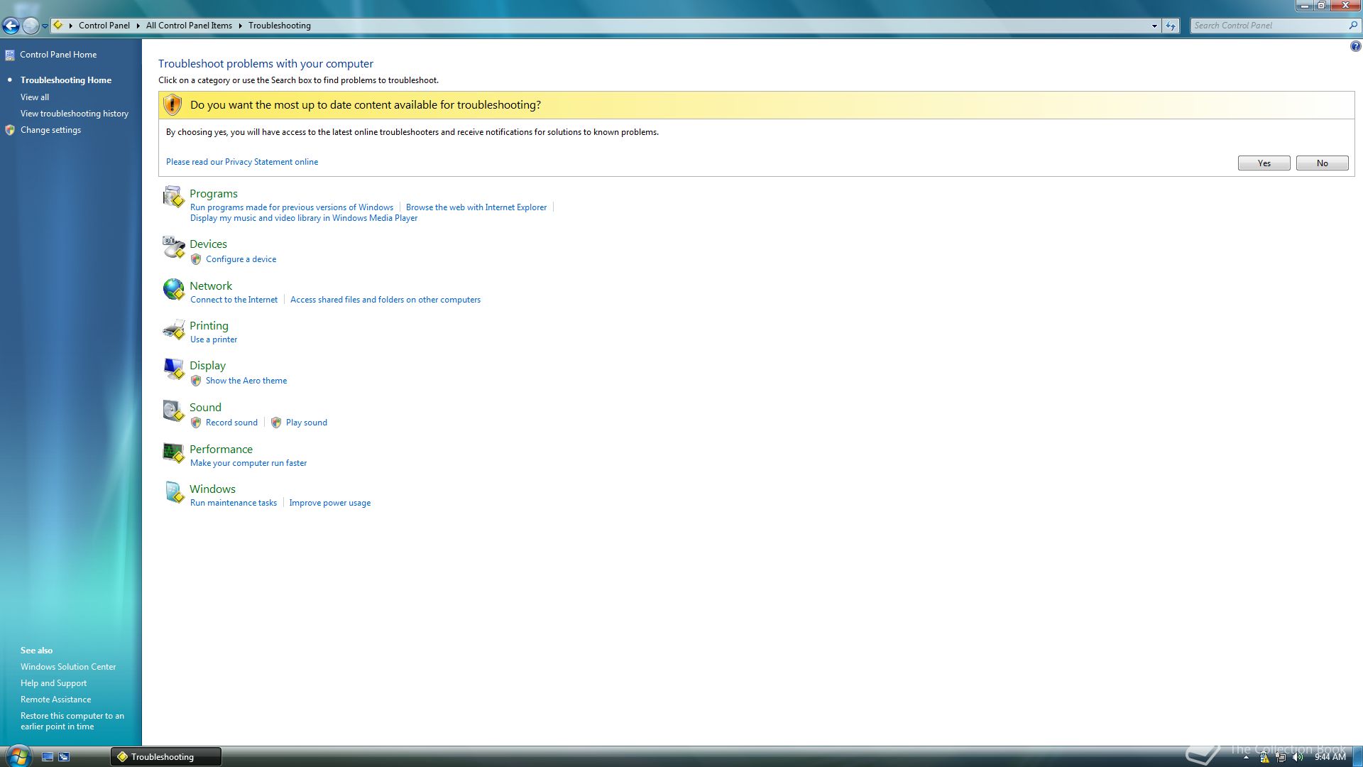Screen dimensions: 1363x767
Task: Click the Troubleshooting taskbar button
Action: [x=166, y=757]
